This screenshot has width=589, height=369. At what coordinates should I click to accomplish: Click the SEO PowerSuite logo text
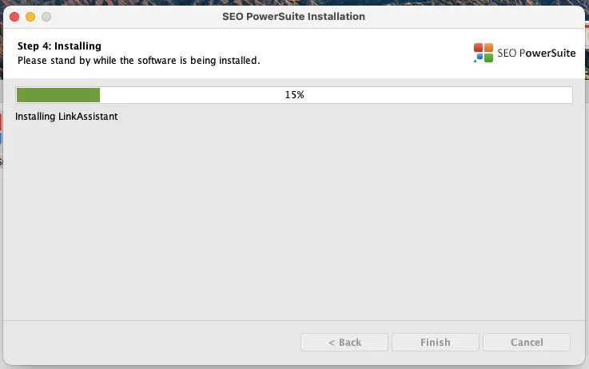click(x=536, y=54)
